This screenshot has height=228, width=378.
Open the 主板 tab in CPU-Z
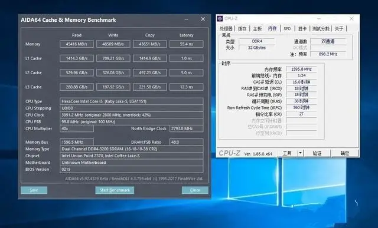(x=258, y=29)
